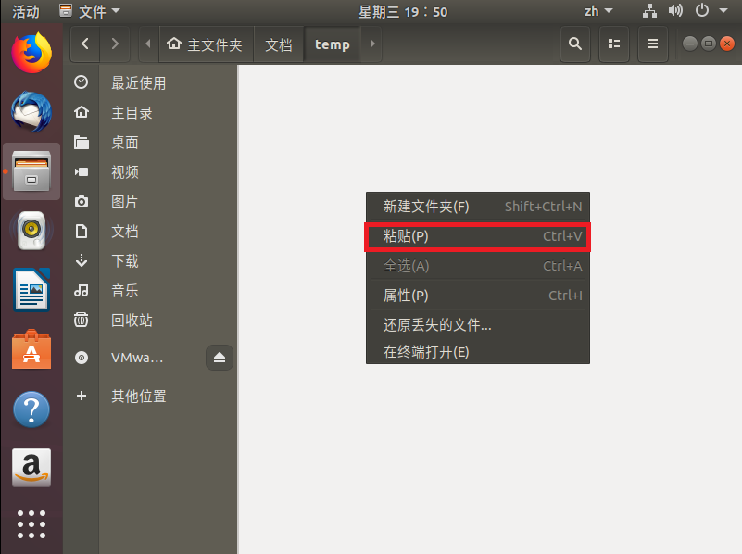This screenshot has height=554, width=742.
Task: Click the Home folder (主文件夹) breadcrumb
Action: (x=205, y=44)
